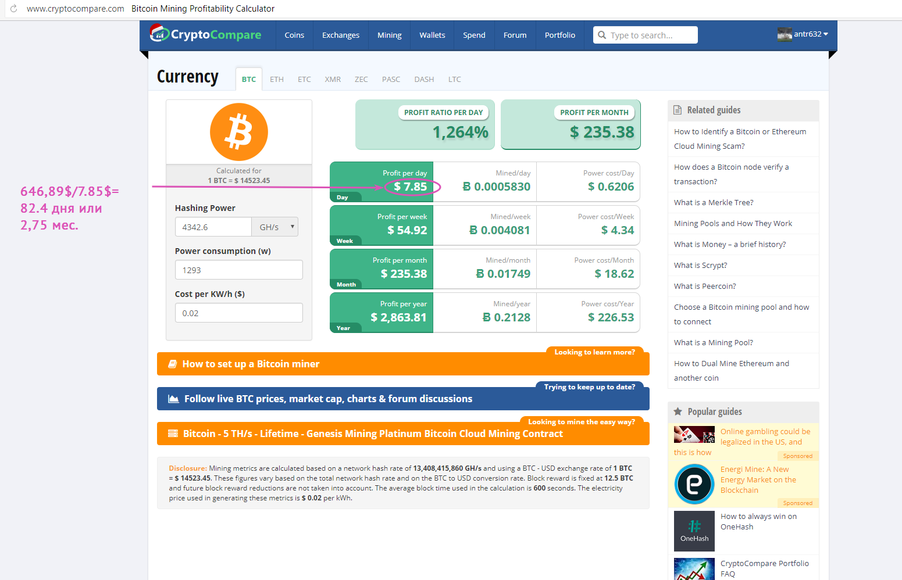Click the Mined/month 0.01749 value
This screenshot has width=902, height=580.
(x=503, y=274)
